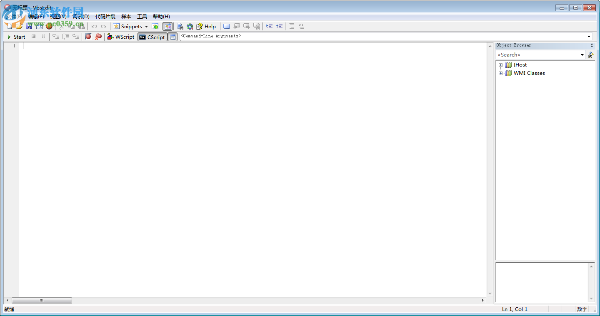600x316 pixels.
Task: Click the editor vertical scrollbar up arrow
Action: tap(490, 45)
